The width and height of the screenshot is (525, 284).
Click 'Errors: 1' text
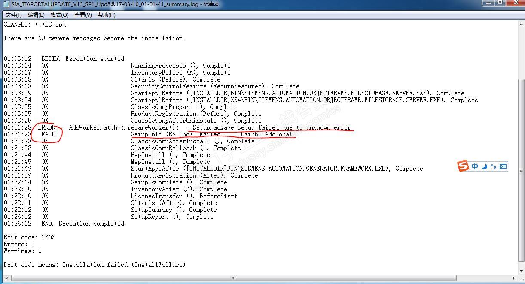pyautogui.click(x=19, y=244)
